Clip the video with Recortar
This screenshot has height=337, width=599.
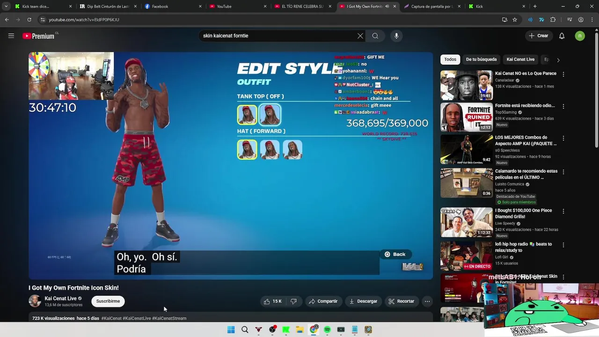(402, 301)
